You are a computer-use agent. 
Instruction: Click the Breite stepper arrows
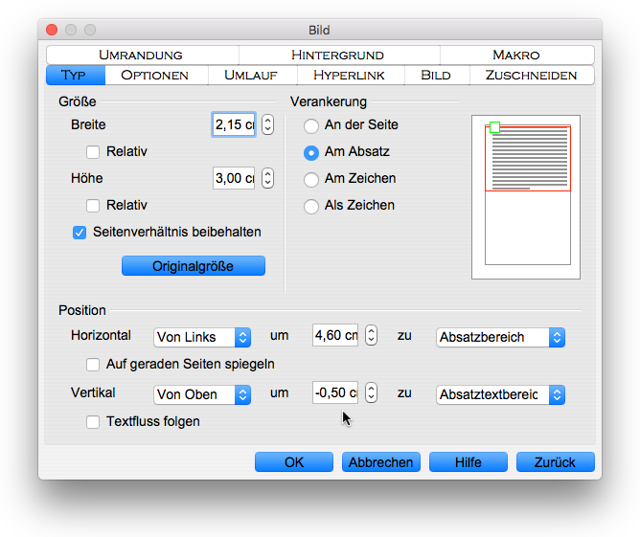[x=267, y=124]
